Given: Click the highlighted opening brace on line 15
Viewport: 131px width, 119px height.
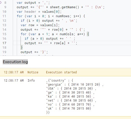Looking at the screenshot, I should (88, 34).
